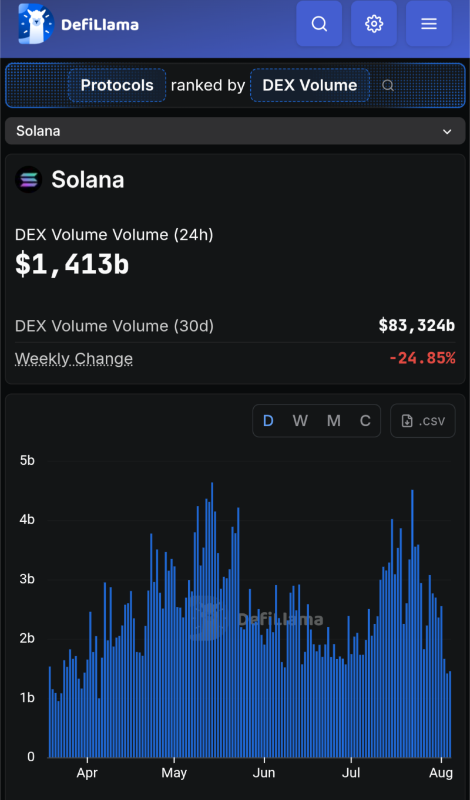The height and width of the screenshot is (800, 470).
Task: Click the tall late-July peak bar
Action: (412, 623)
